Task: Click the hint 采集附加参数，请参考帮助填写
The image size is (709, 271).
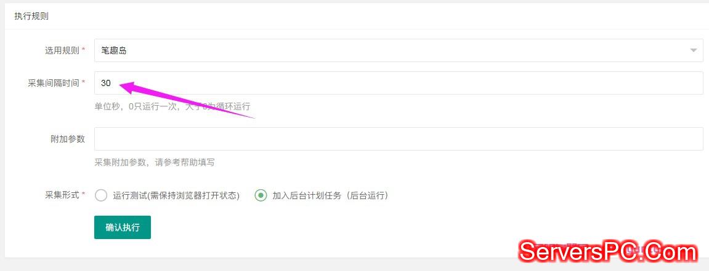Action: coord(154,162)
